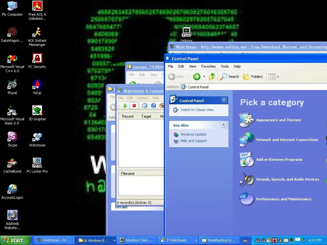Click Filename column header in Watchman
This screenshot has width=327, height=245.
pos(141,173)
